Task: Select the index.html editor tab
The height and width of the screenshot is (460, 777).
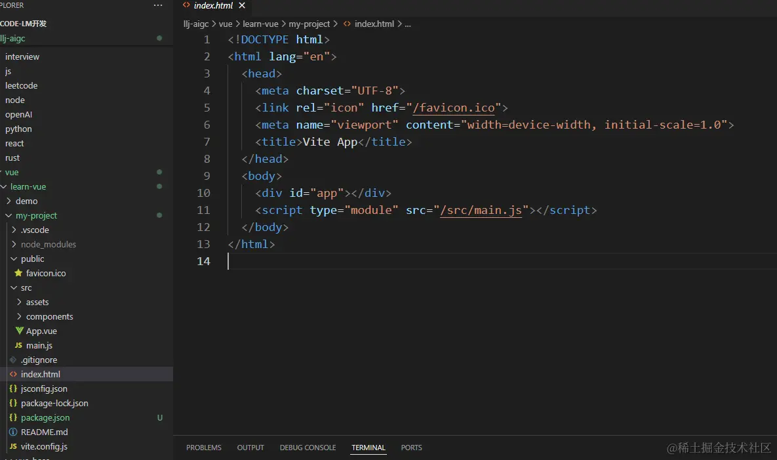Action: pyautogui.click(x=214, y=5)
